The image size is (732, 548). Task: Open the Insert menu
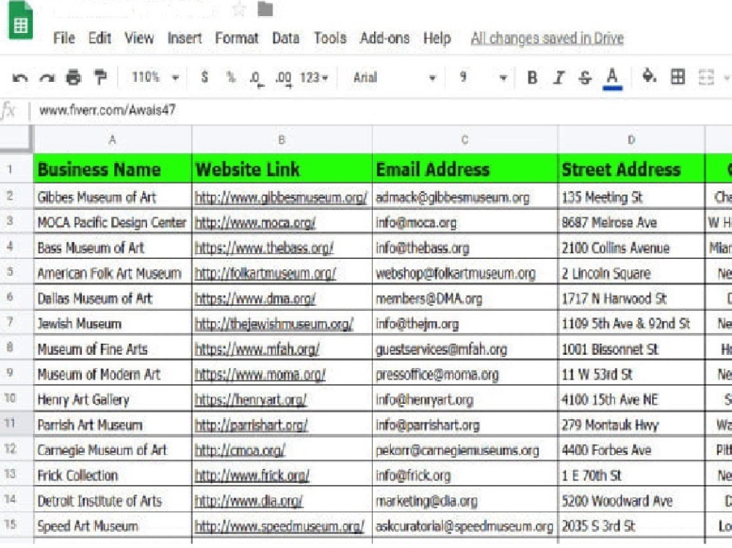(184, 38)
